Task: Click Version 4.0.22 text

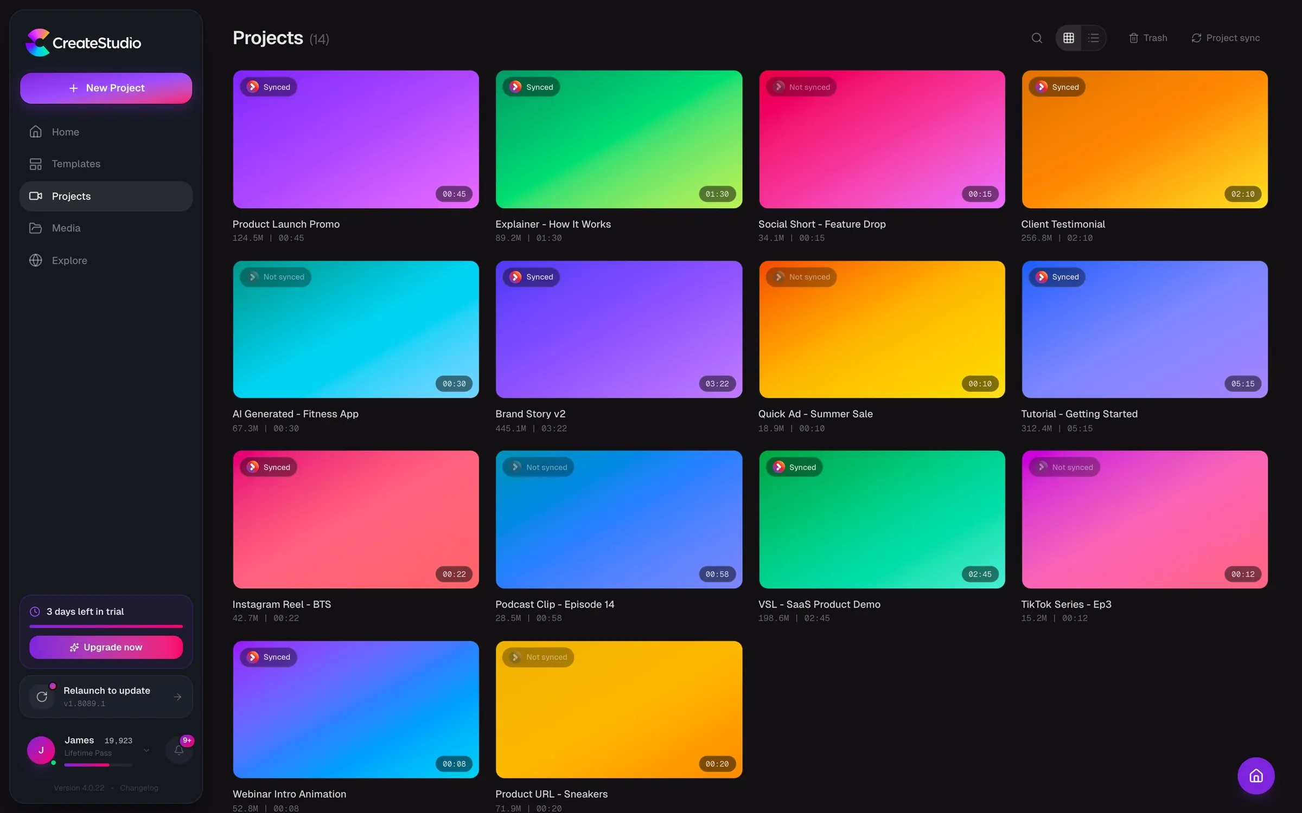Action: 79,788
